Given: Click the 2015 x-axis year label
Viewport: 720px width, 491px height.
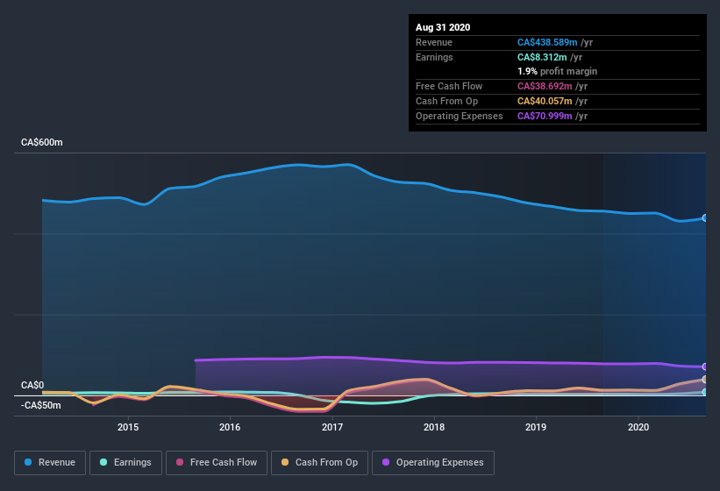Looking at the screenshot, I should pos(128,427).
